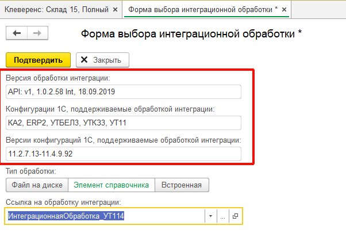The height and width of the screenshot is (233, 346).
Task: Choose 'Встроенная' processing type
Action: pos(182,185)
